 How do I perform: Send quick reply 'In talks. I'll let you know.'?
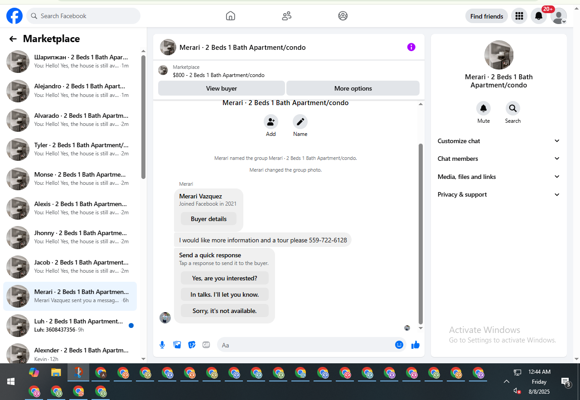pos(225,294)
